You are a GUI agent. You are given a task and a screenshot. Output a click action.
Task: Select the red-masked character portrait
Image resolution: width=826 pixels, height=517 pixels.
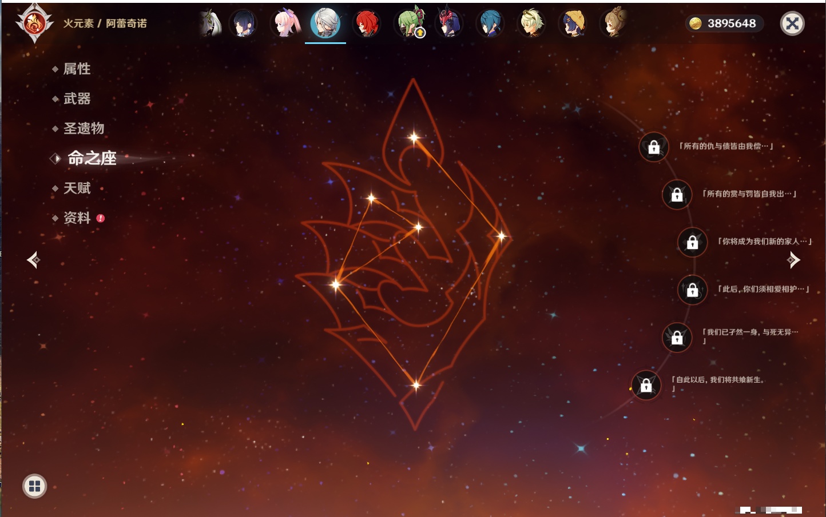pyautogui.click(x=448, y=23)
